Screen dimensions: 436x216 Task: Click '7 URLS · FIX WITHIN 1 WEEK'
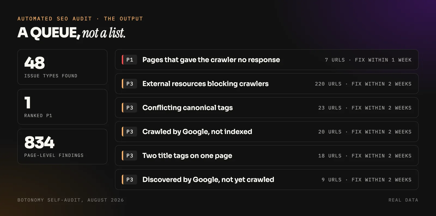pyautogui.click(x=368, y=60)
